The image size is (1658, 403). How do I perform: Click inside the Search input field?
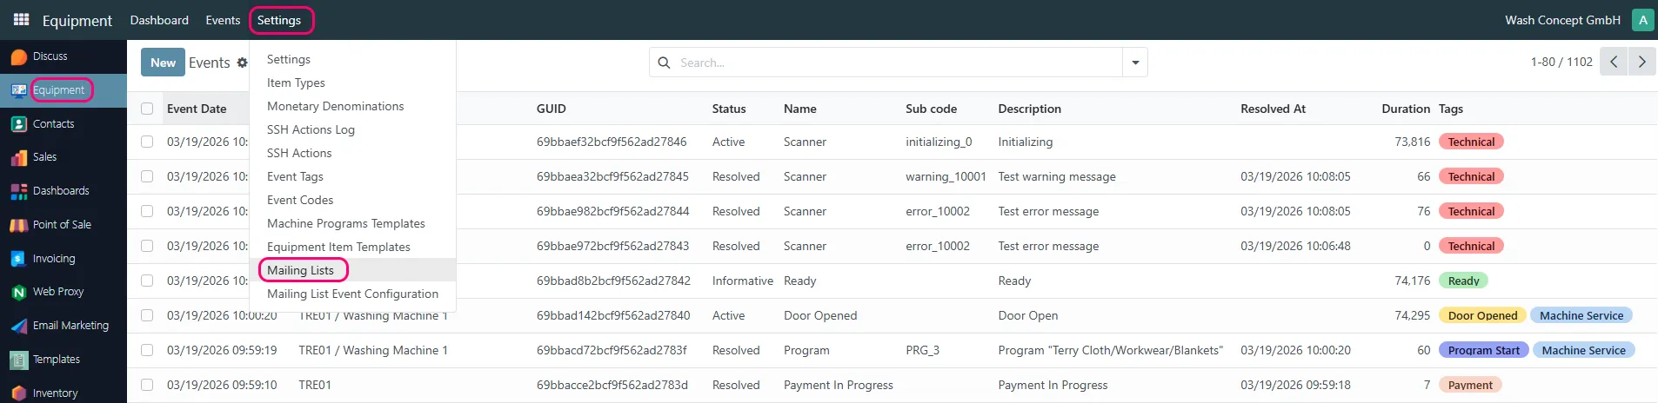(896, 63)
